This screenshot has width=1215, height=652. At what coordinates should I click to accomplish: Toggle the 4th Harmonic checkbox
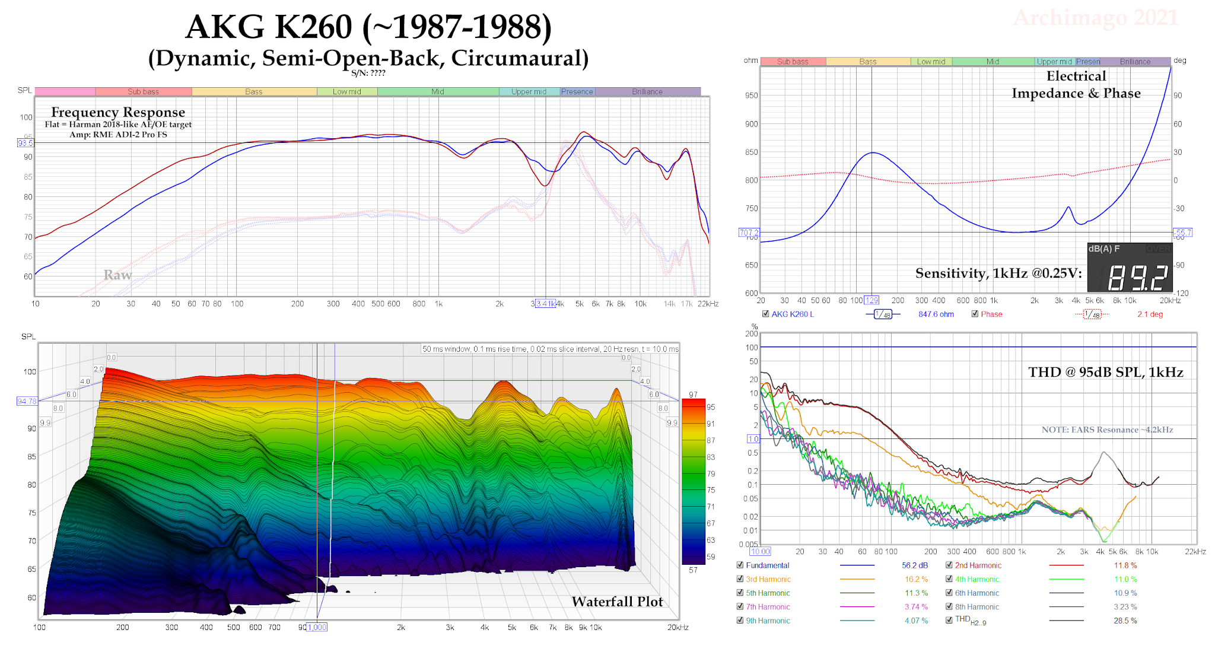pos(949,579)
